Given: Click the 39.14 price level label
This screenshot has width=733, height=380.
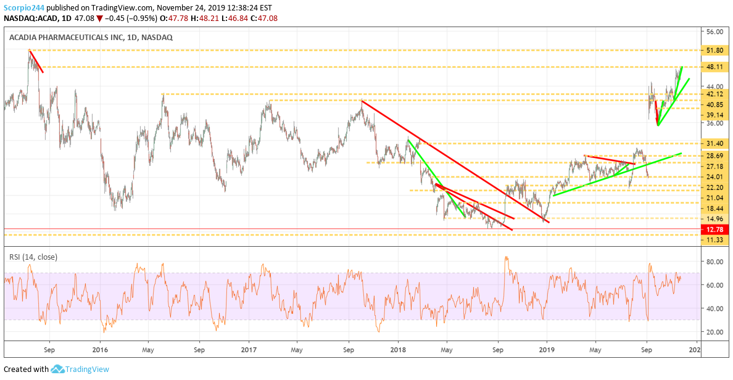Looking at the screenshot, I should tap(714, 115).
